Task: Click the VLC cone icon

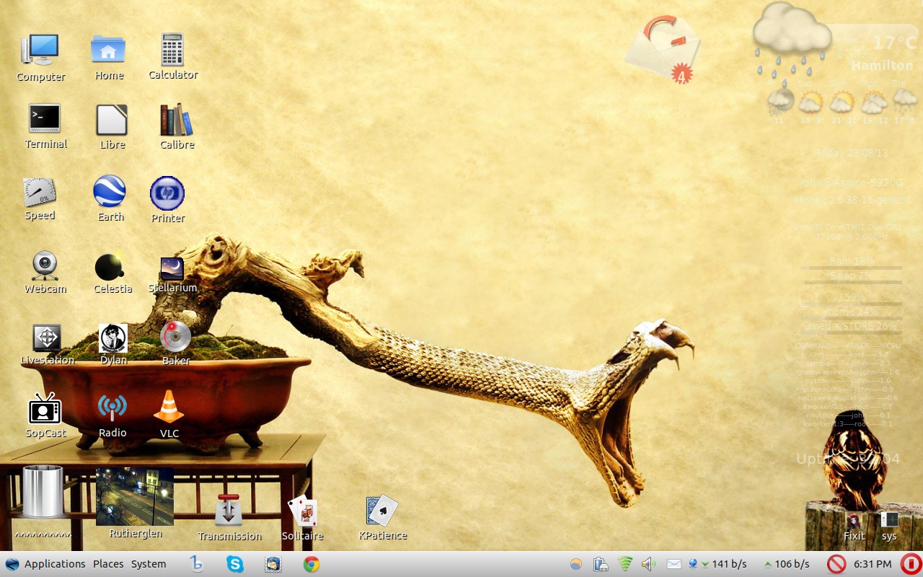Action: coord(169,407)
